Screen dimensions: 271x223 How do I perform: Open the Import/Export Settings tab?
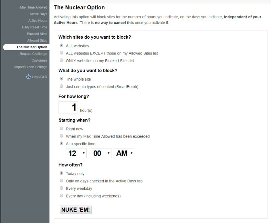click(x=31, y=67)
